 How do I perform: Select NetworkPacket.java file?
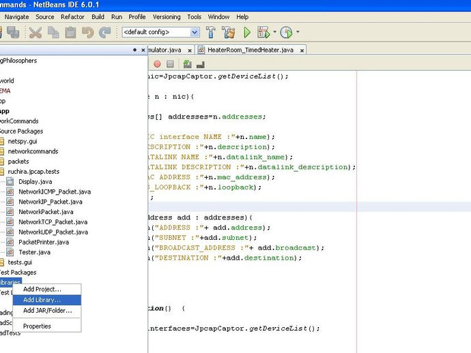46,212
